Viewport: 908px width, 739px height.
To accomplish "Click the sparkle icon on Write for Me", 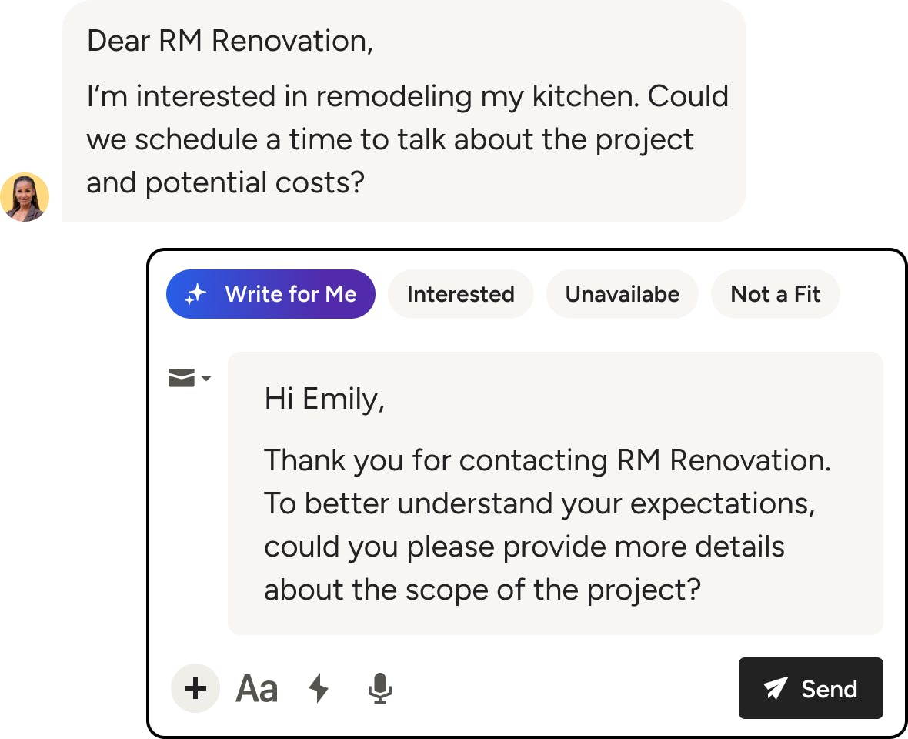I will pyautogui.click(x=196, y=294).
